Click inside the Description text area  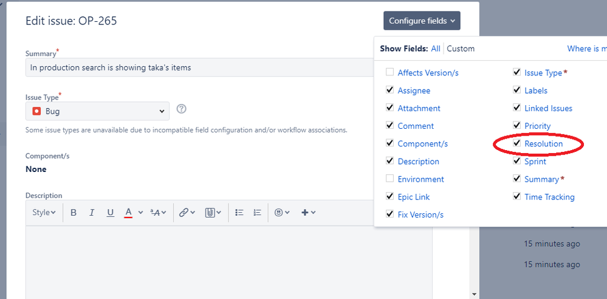click(229, 262)
